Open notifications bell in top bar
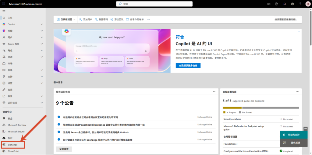Screen dimensions: 312x155 [x=285, y=4]
